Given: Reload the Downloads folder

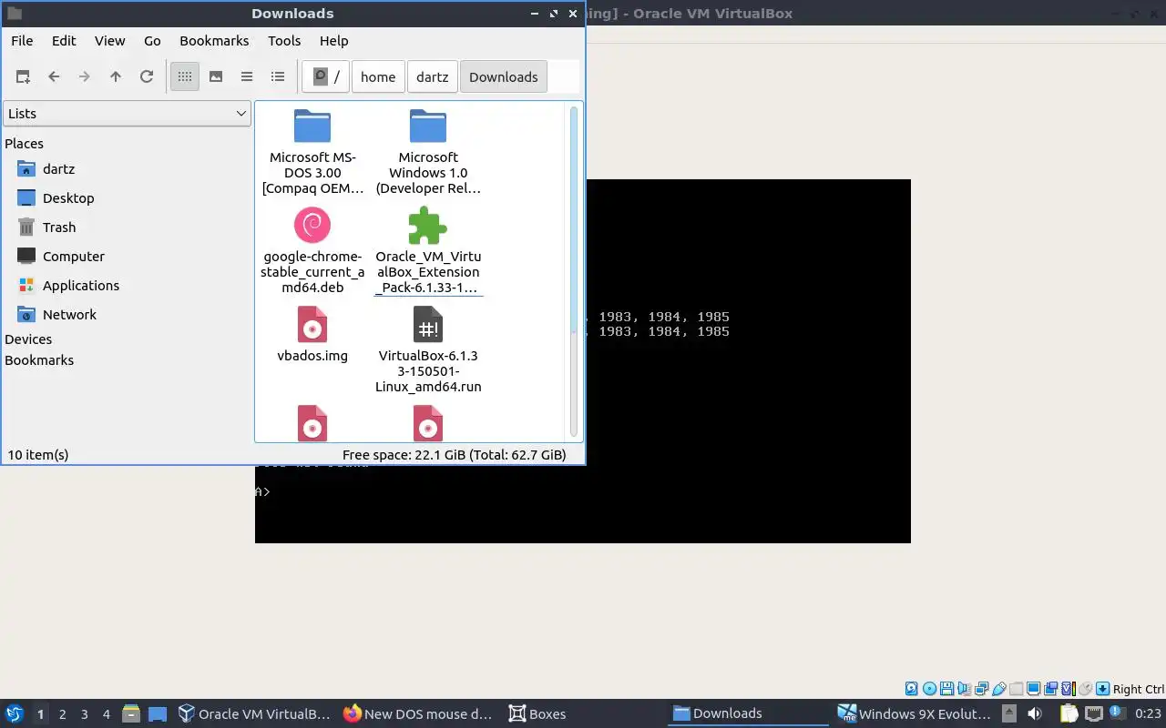Looking at the screenshot, I should coord(147,77).
